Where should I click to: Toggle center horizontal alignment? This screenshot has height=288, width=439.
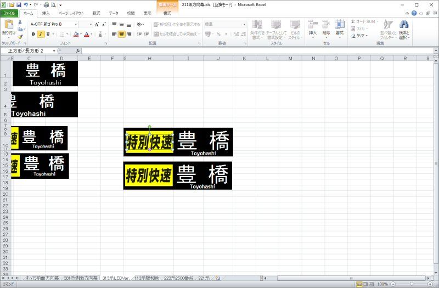coord(121,34)
